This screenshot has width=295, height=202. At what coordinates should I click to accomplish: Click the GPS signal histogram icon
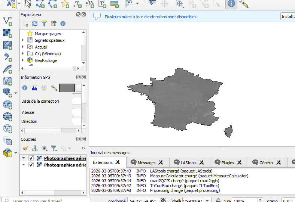tap(34, 88)
